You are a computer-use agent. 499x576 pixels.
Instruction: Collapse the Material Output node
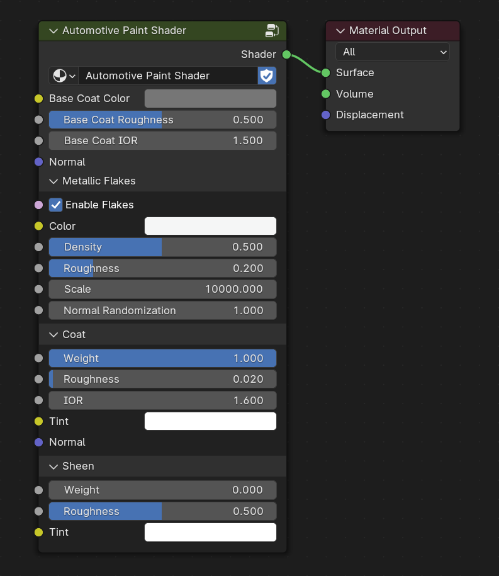(x=340, y=30)
